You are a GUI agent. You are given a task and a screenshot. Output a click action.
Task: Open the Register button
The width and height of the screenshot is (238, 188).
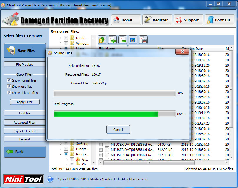tap(157, 20)
